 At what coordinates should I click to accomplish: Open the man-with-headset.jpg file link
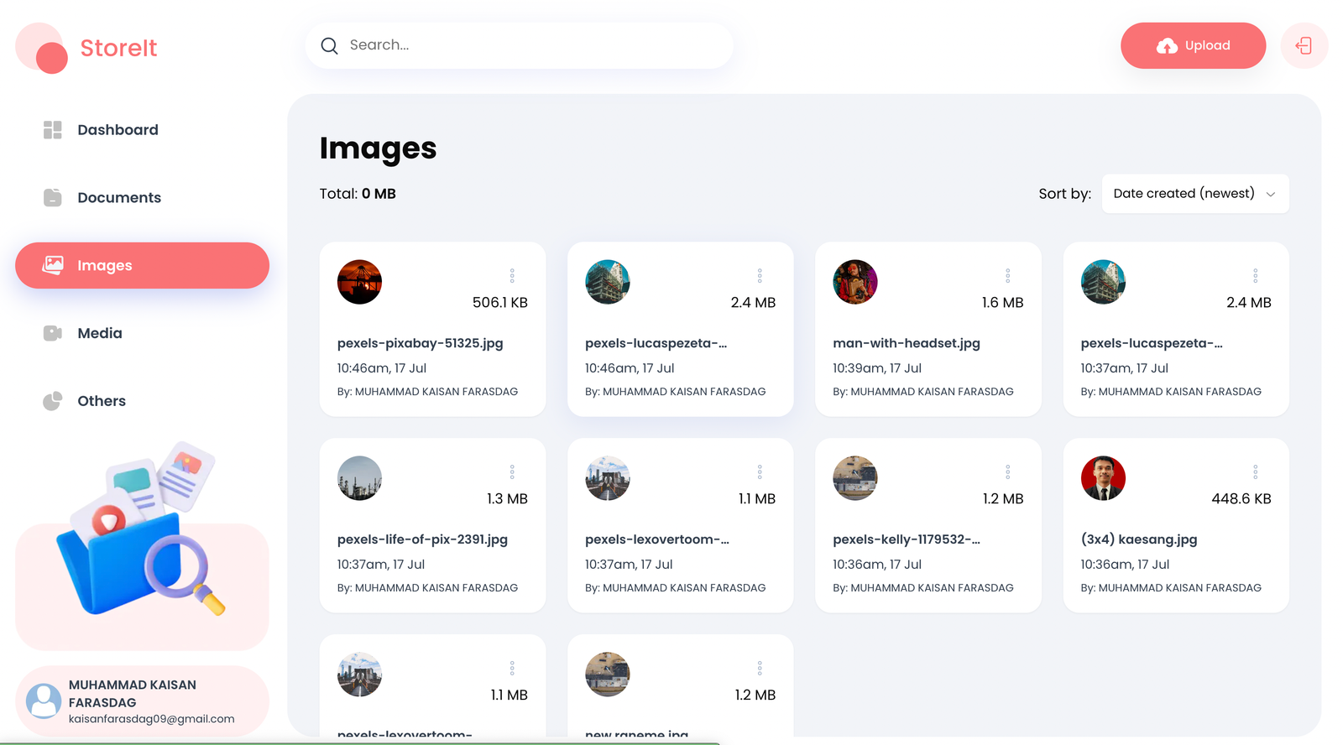(906, 343)
